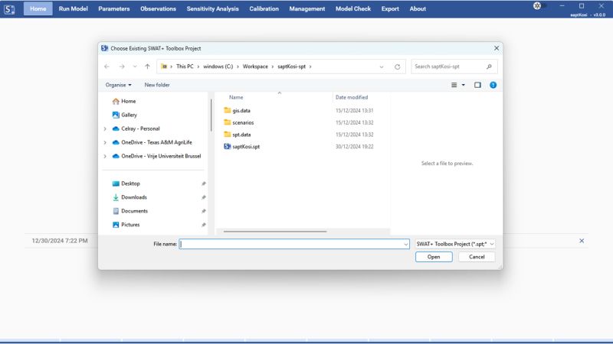Screen dimensions: 613x344
Task: Go back using the dialog back arrow
Action: tap(107, 67)
